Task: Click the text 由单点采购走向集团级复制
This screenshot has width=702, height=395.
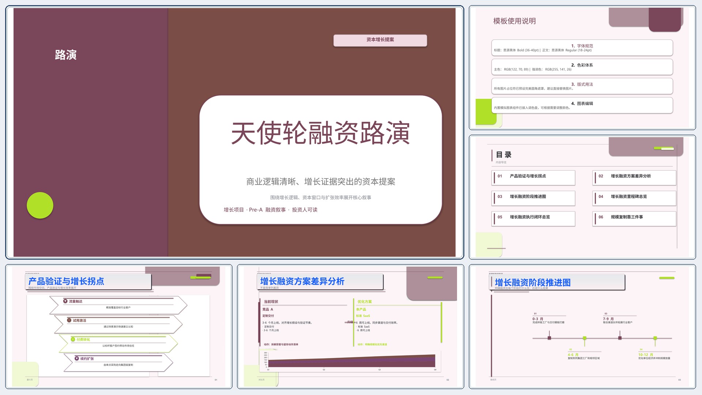Action: point(118,365)
